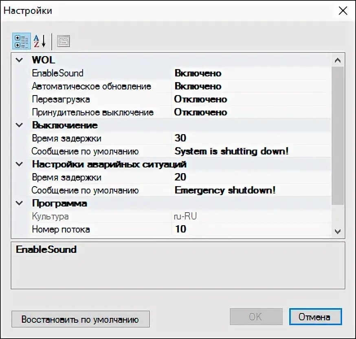Select the Categorized view icon
The height and width of the screenshot is (339, 356).
point(21,41)
